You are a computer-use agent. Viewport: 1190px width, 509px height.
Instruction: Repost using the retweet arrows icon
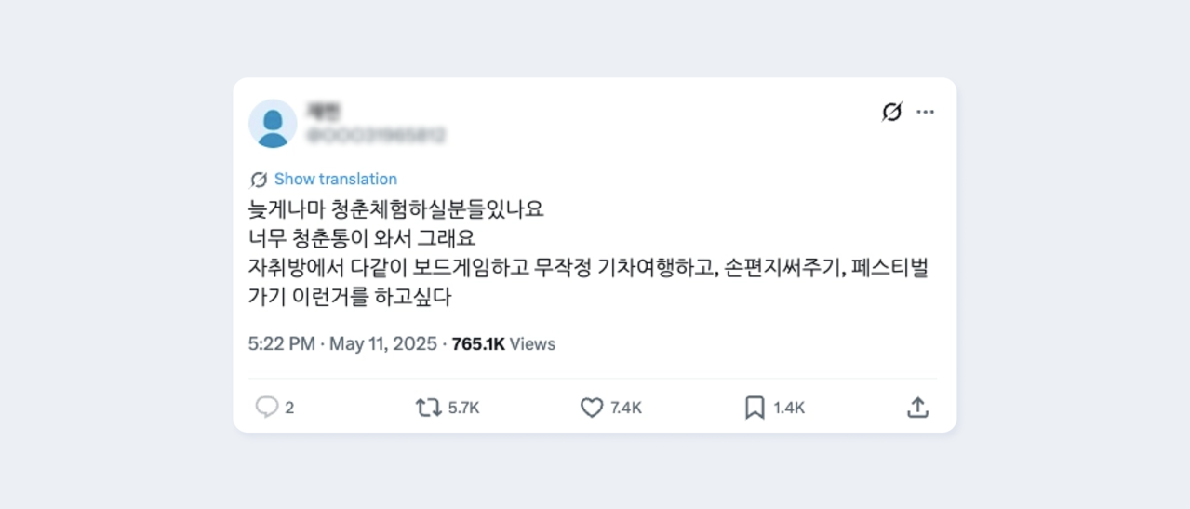(428, 408)
